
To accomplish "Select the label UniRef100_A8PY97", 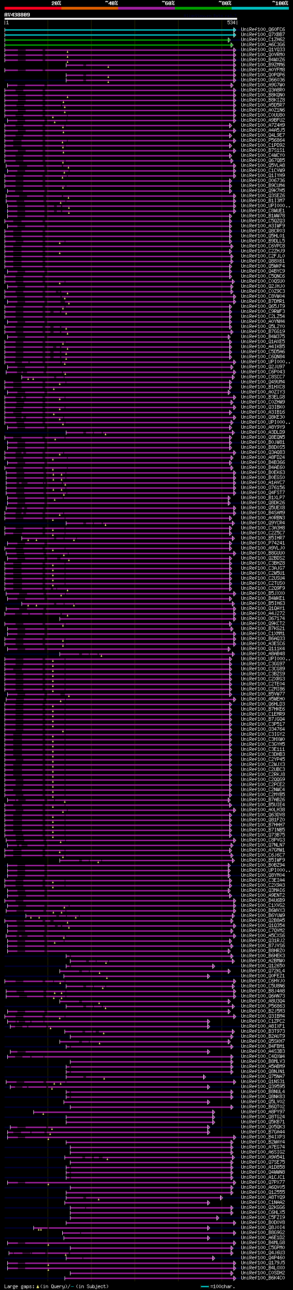I will pos(263,1112).
